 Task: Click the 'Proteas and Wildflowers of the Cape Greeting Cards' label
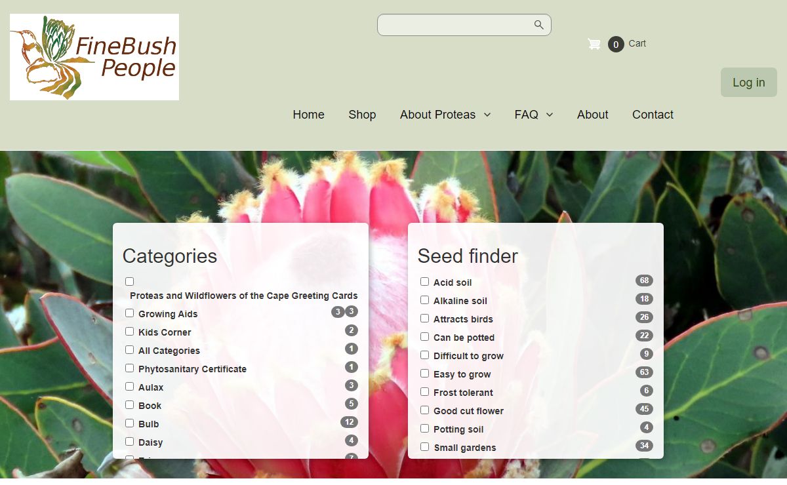(244, 296)
